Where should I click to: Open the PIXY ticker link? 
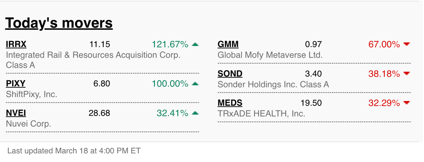pos(16,84)
